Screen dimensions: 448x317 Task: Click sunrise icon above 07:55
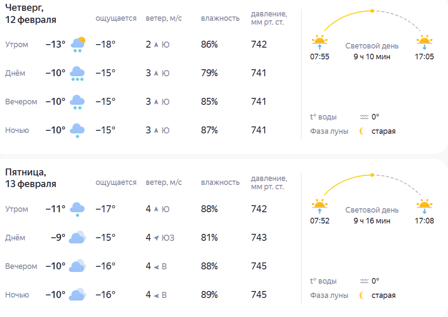point(319,41)
